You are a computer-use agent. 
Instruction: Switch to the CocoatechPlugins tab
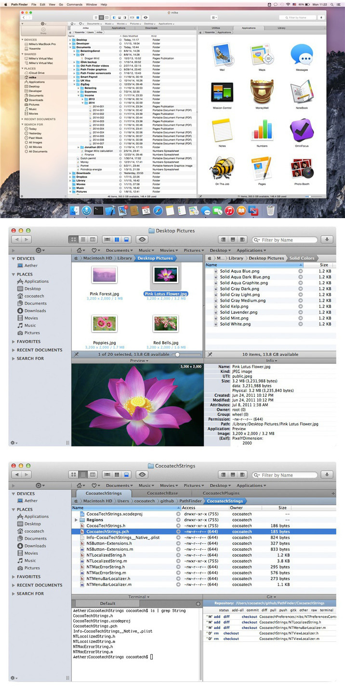[x=220, y=494]
